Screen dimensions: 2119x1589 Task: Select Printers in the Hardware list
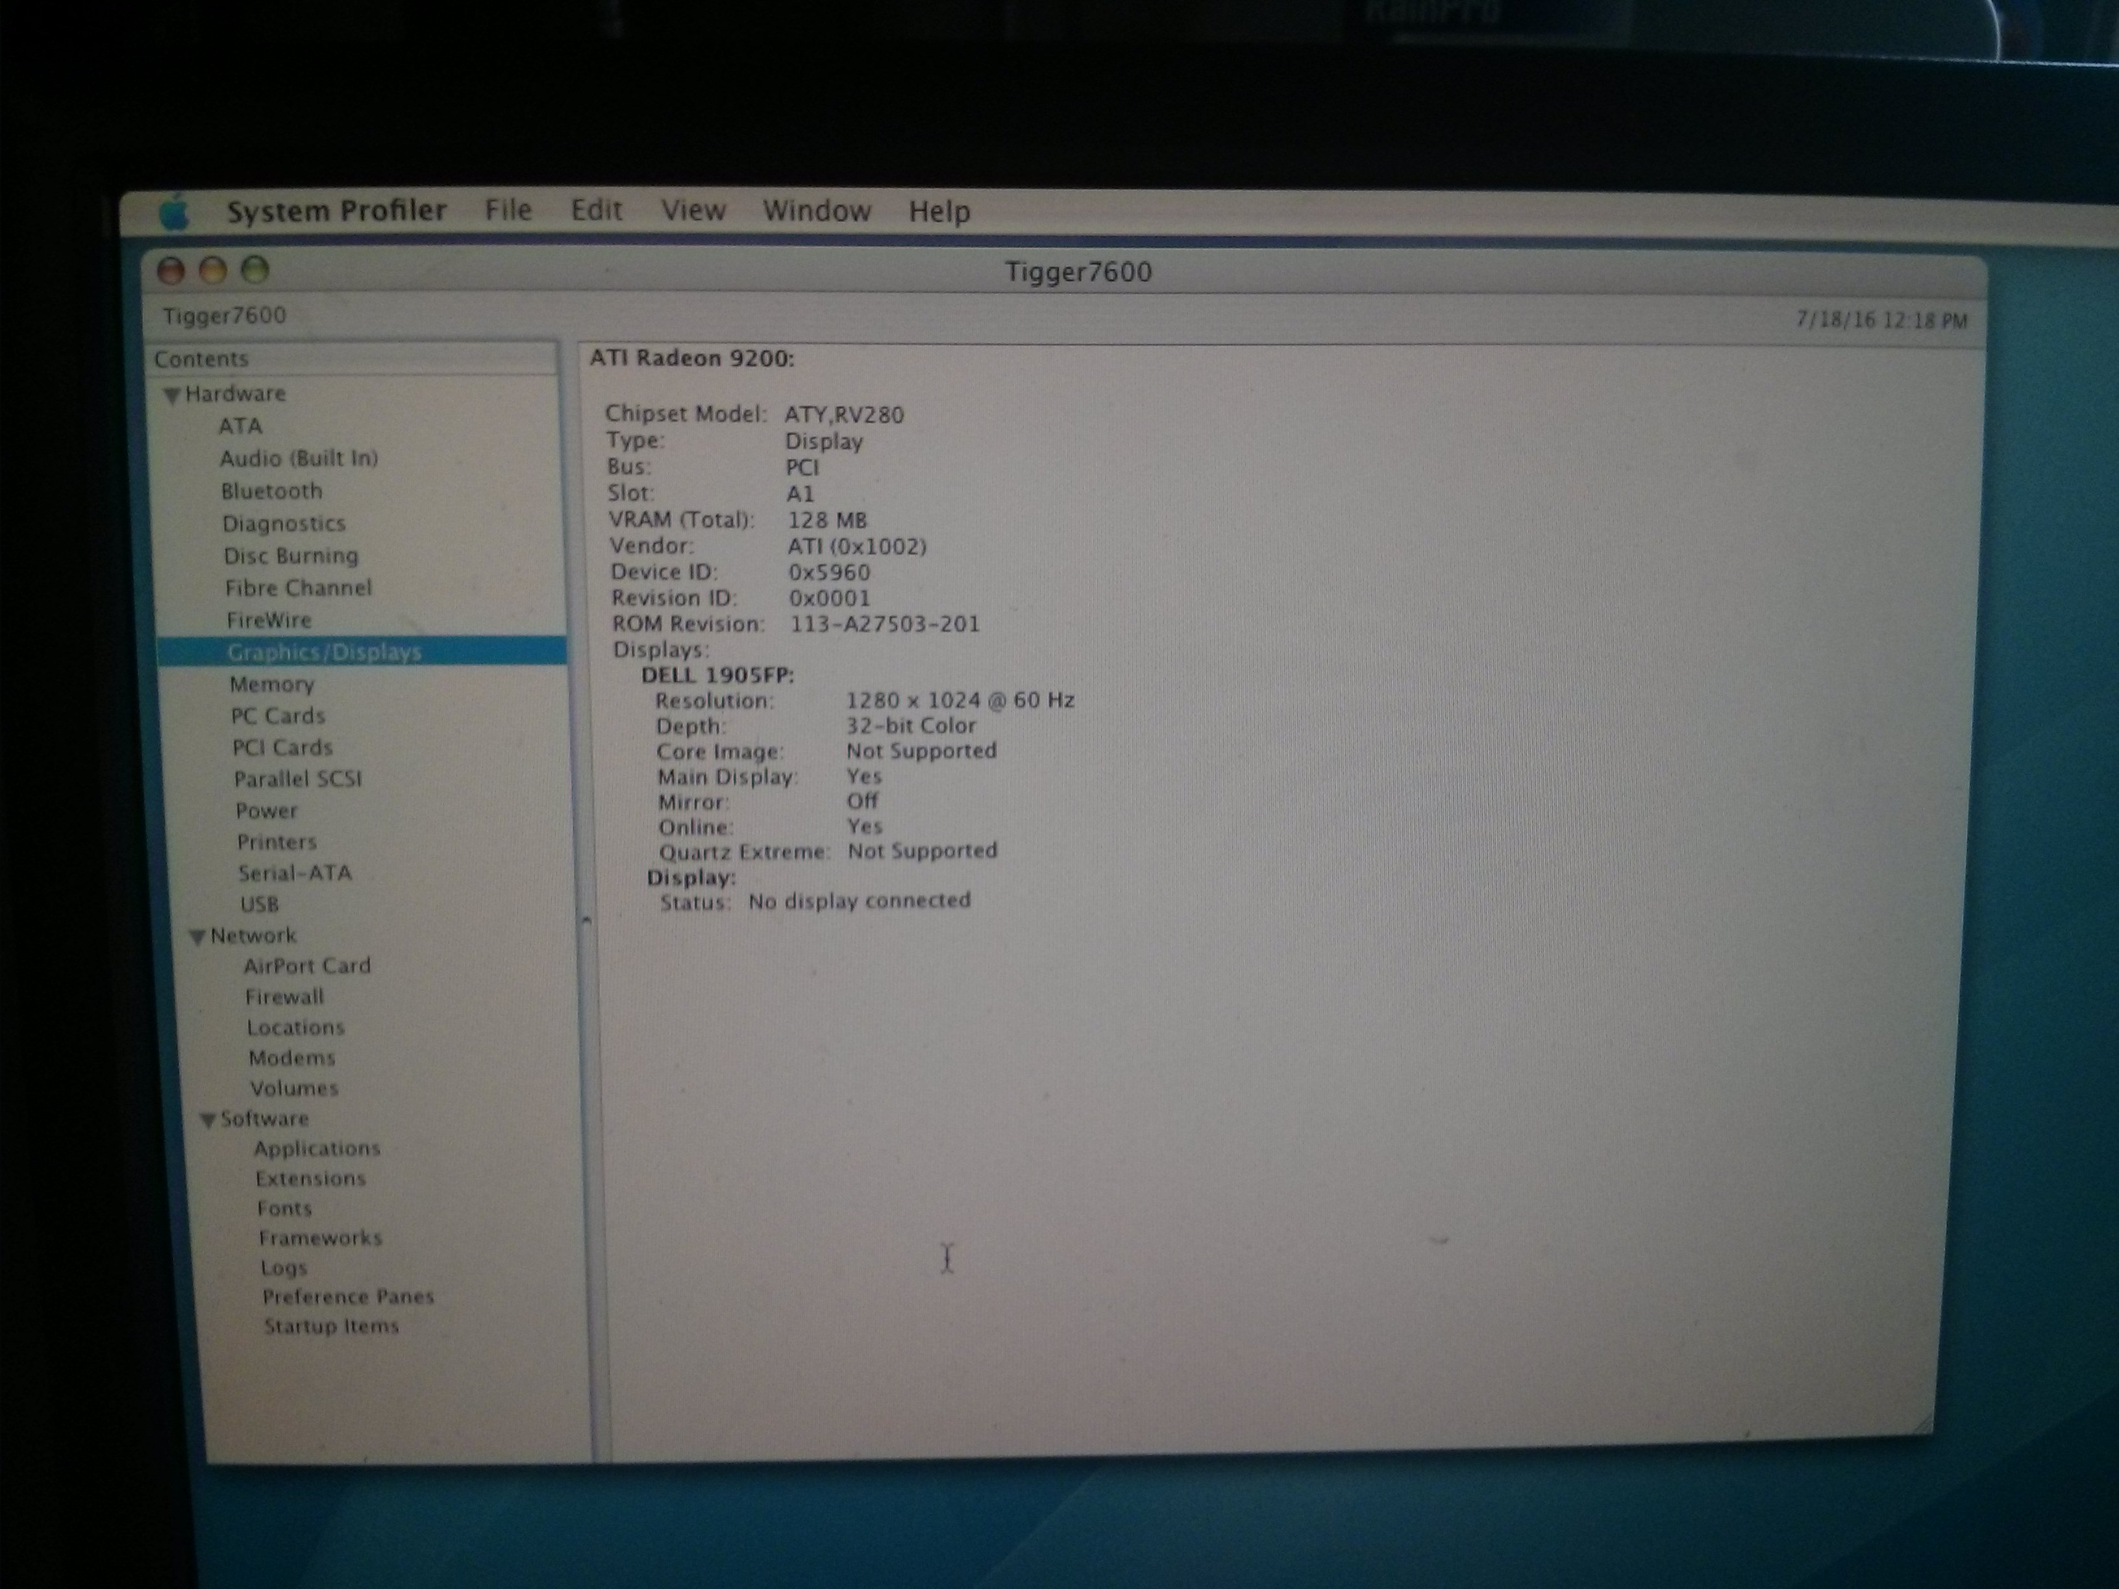click(x=277, y=843)
